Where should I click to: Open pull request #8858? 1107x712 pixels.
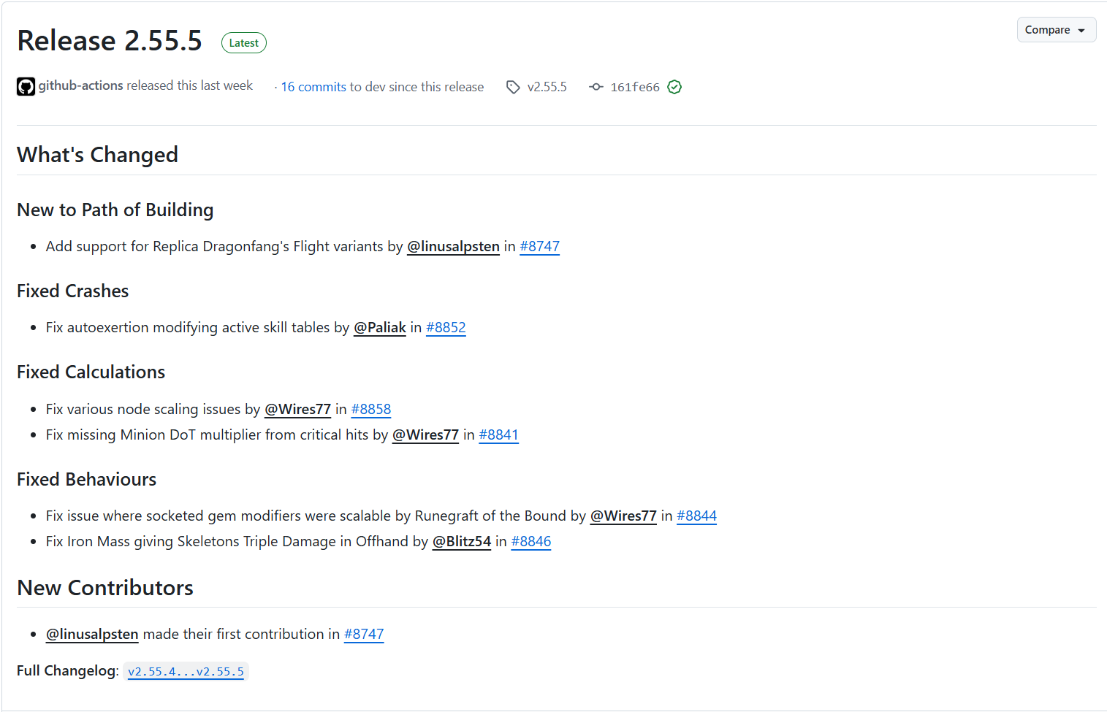371,410
